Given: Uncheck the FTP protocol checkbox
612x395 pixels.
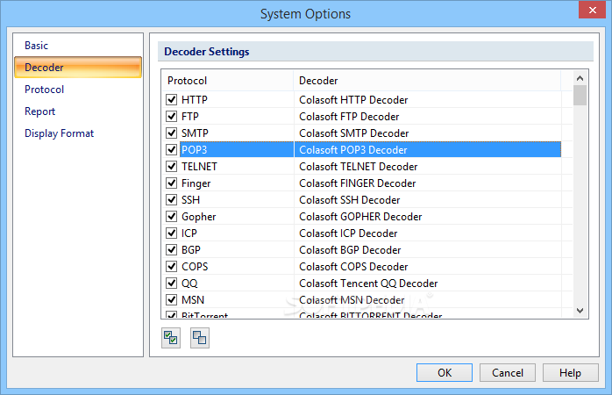Looking at the screenshot, I should coord(171,117).
